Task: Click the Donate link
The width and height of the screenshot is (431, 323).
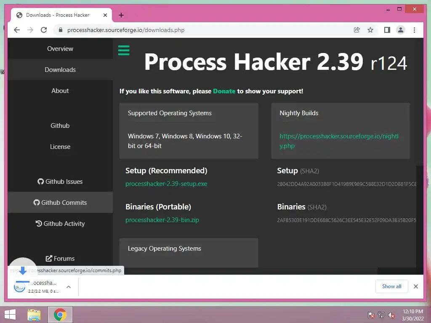Action: [224, 91]
